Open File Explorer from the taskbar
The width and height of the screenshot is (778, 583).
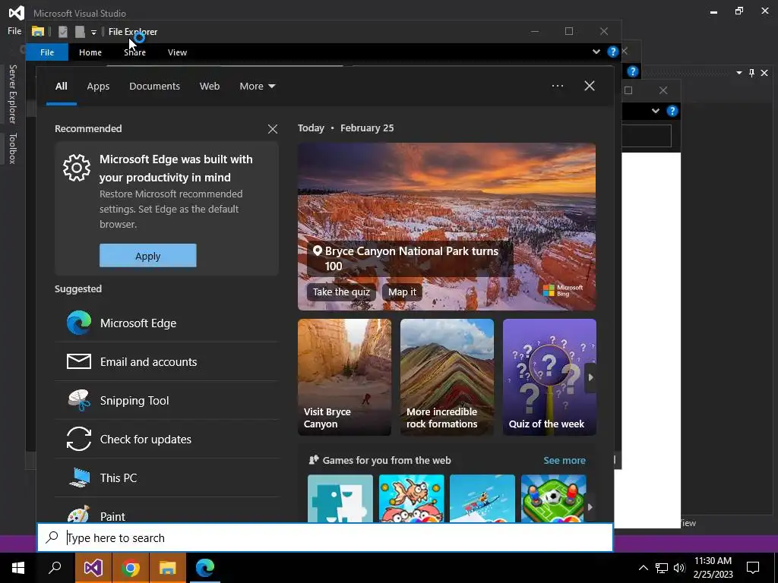168,568
